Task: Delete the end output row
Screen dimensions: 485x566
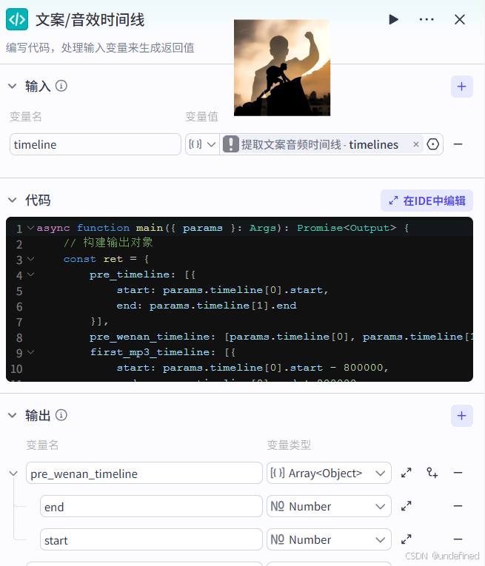Action: [458, 506]
